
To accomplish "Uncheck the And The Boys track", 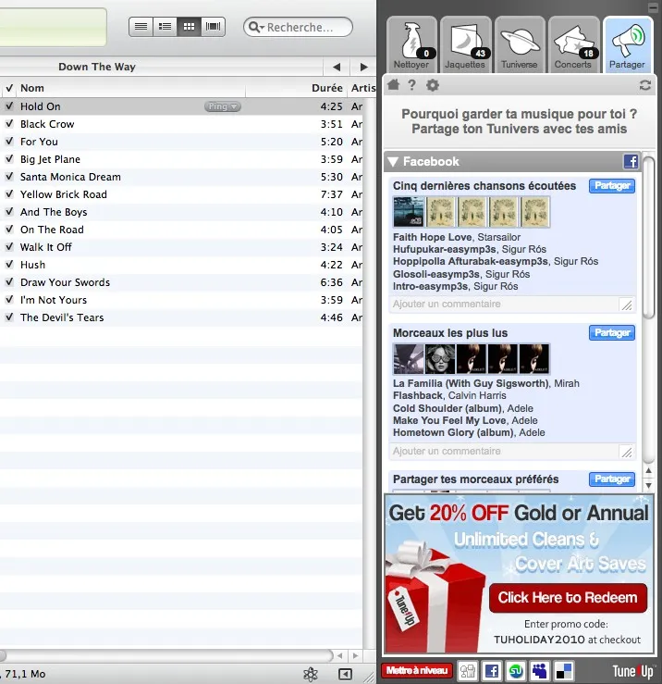I will (9, 212).
